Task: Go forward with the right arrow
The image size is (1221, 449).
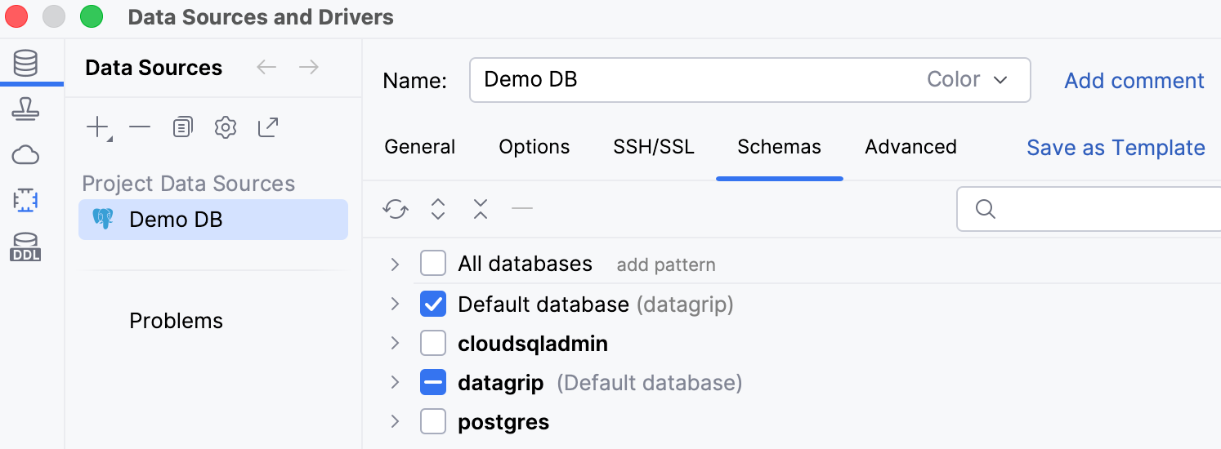Action: click(309, 67)
